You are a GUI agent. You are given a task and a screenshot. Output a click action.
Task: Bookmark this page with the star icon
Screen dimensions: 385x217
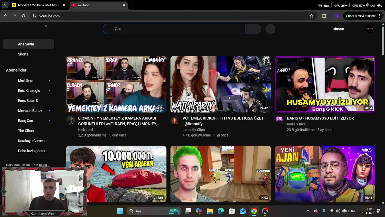tap(312, 16)
